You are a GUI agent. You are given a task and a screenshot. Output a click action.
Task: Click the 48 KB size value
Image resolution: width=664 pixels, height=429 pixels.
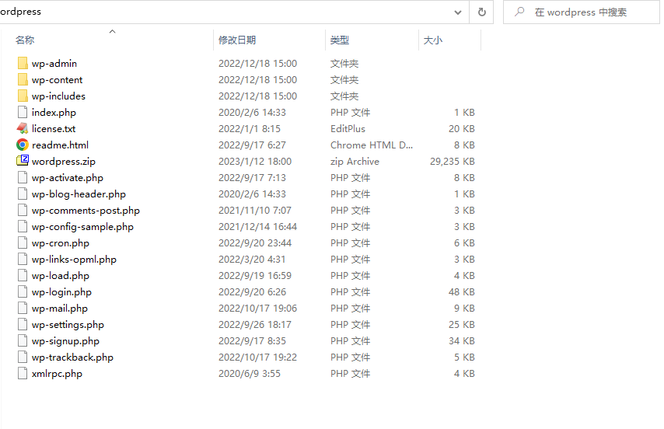(462, 292)
